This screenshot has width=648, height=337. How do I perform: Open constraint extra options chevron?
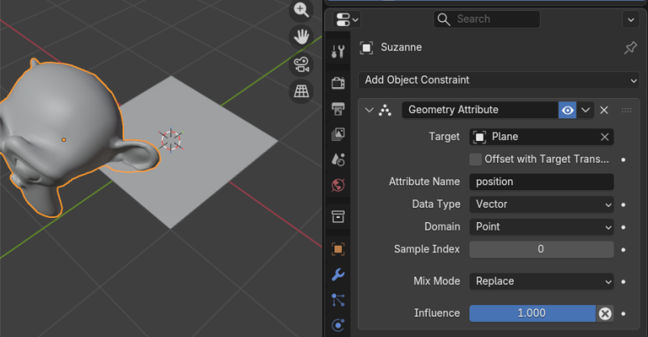click(585, 110)
